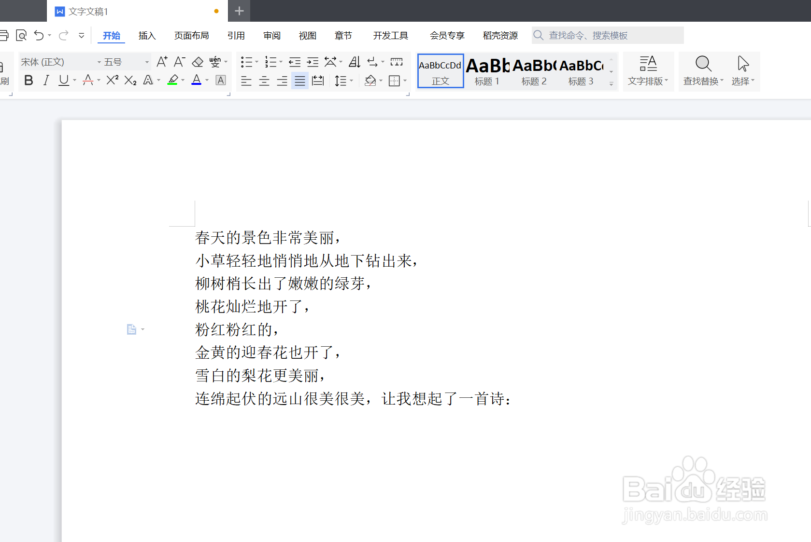Toggle italic formatting
This screenshot has height=542, width=811.
[x=46, y=80]
